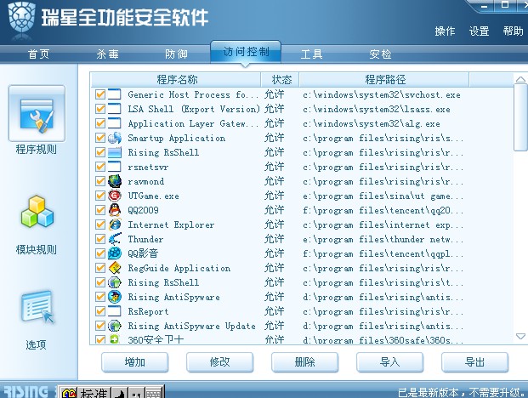The width and height of the screenshot is (528, 398).
Task: Click the Application Layer Gateway icon
Action: point(115,123)
